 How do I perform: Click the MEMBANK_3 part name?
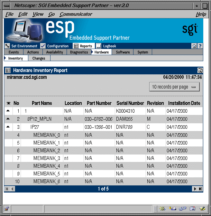point(47,158)
